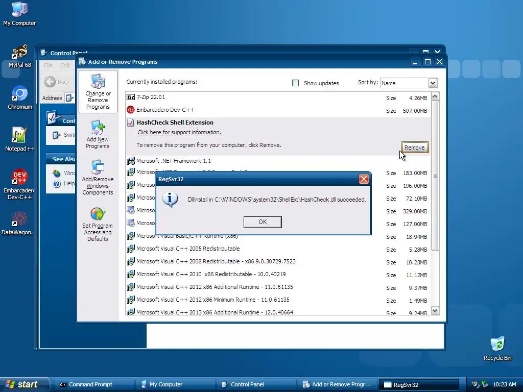Screen dimensions: 523x392
Task: Switch to Add or Remove Programs taskbar button
Action: (x=337, y=385)
